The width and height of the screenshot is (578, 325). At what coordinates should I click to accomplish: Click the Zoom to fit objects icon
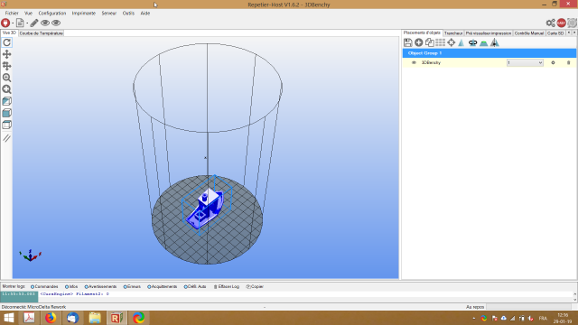tap(6, 89)
